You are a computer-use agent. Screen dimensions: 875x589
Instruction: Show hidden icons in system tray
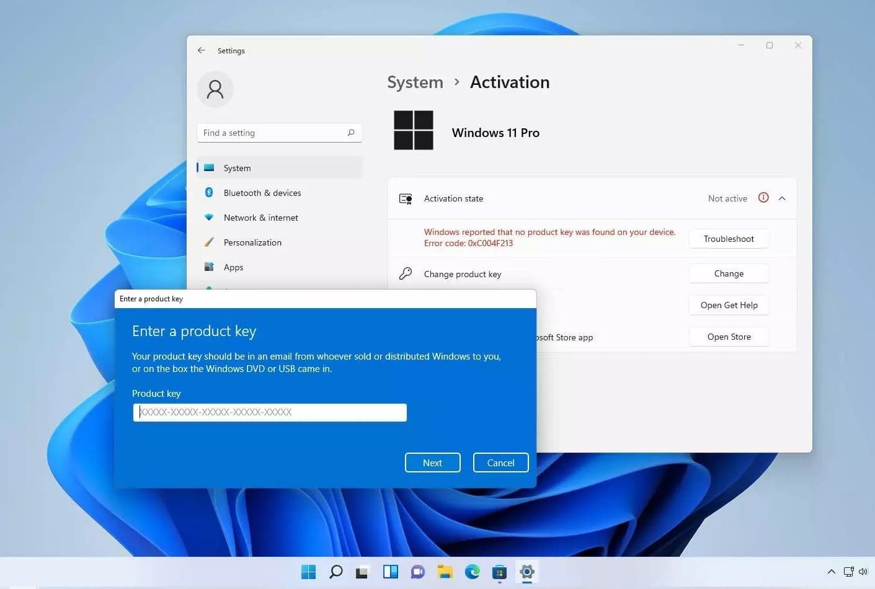click(831, 572)
